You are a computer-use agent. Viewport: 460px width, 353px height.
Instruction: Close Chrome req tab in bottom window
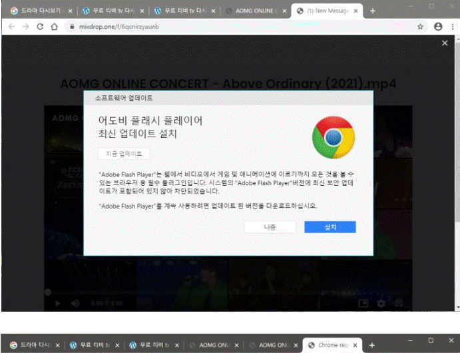[355, 345]
